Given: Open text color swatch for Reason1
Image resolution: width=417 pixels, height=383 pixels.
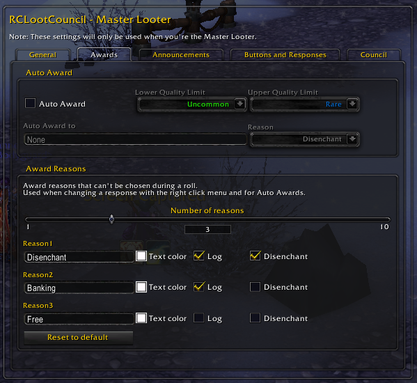Looking at the screenshot, I should [x=141, y=256].
